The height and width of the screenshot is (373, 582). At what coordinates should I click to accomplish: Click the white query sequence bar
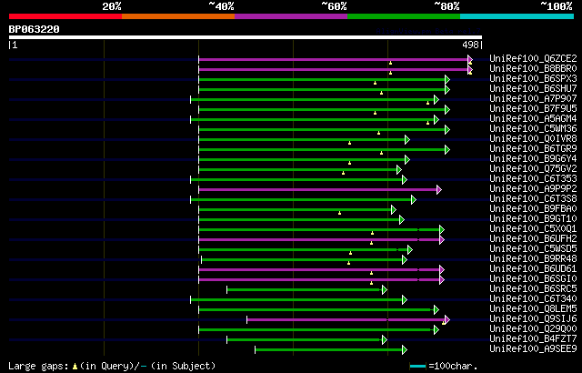(x=246, y=37)
